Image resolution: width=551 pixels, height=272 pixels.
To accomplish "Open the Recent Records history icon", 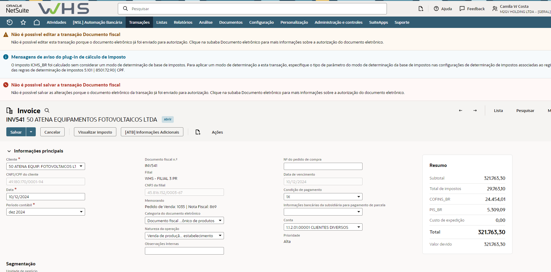I will click(10, 22).
